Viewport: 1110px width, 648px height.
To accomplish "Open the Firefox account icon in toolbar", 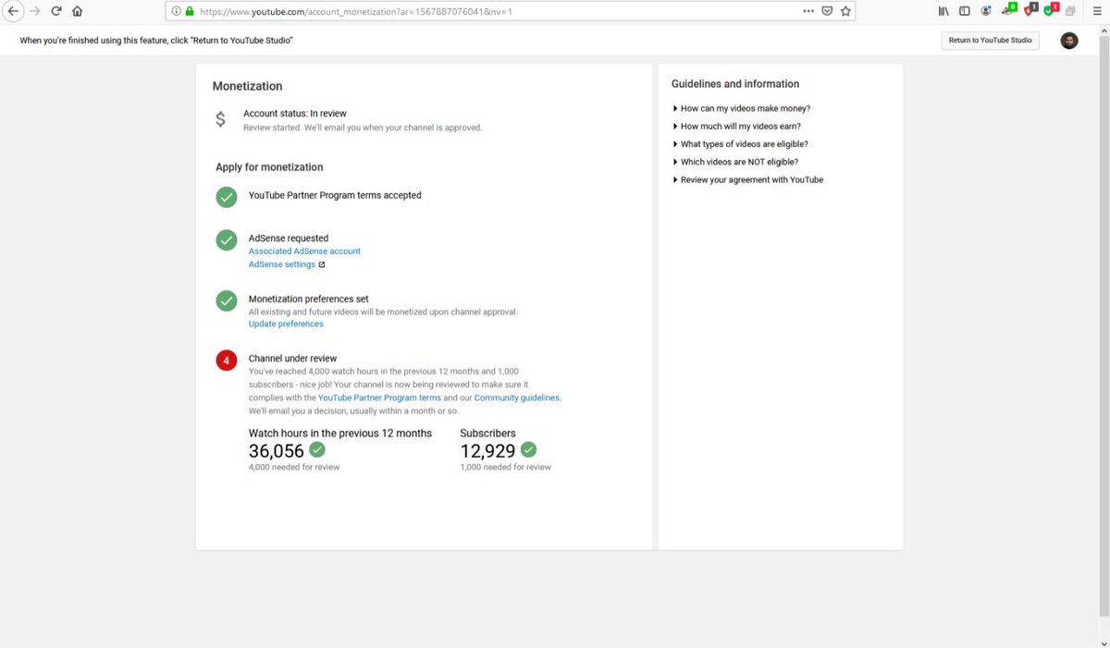I will point(986,12).
